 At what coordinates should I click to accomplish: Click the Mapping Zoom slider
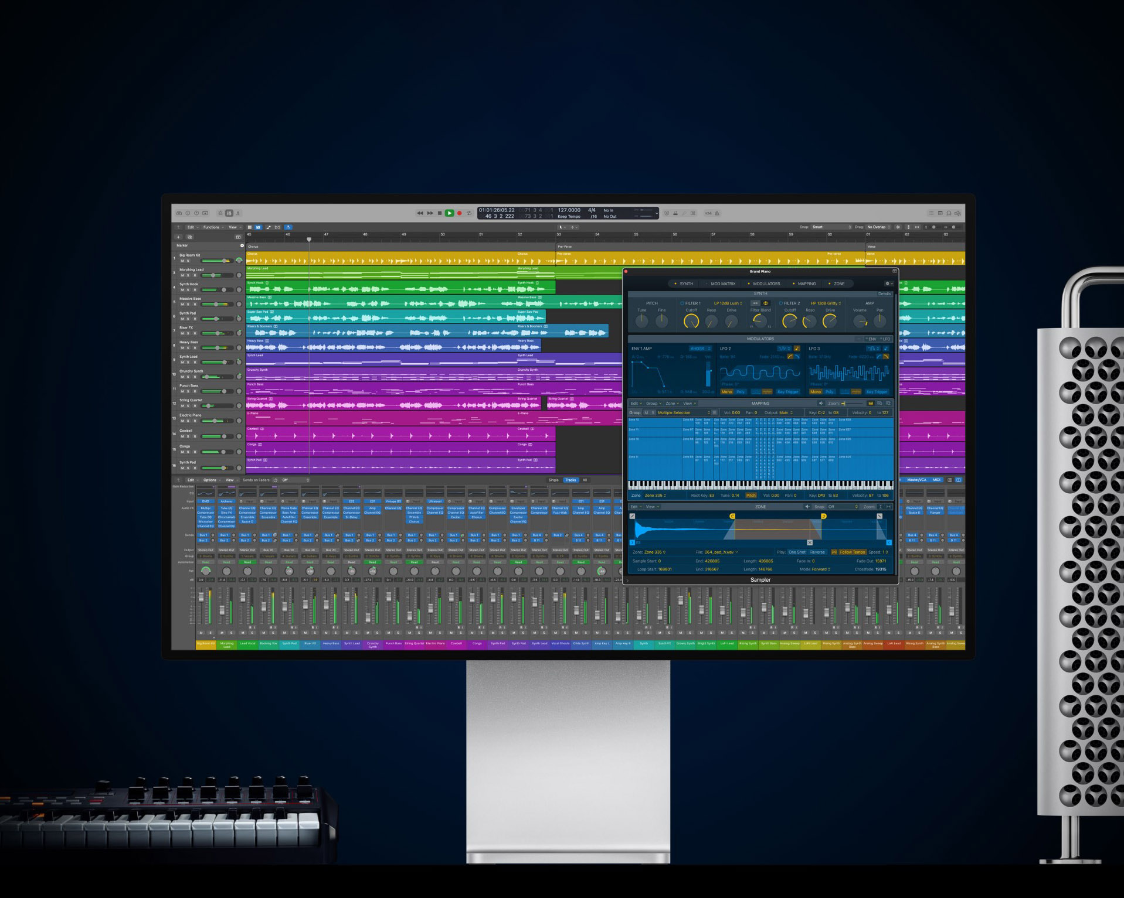(853, 404)
